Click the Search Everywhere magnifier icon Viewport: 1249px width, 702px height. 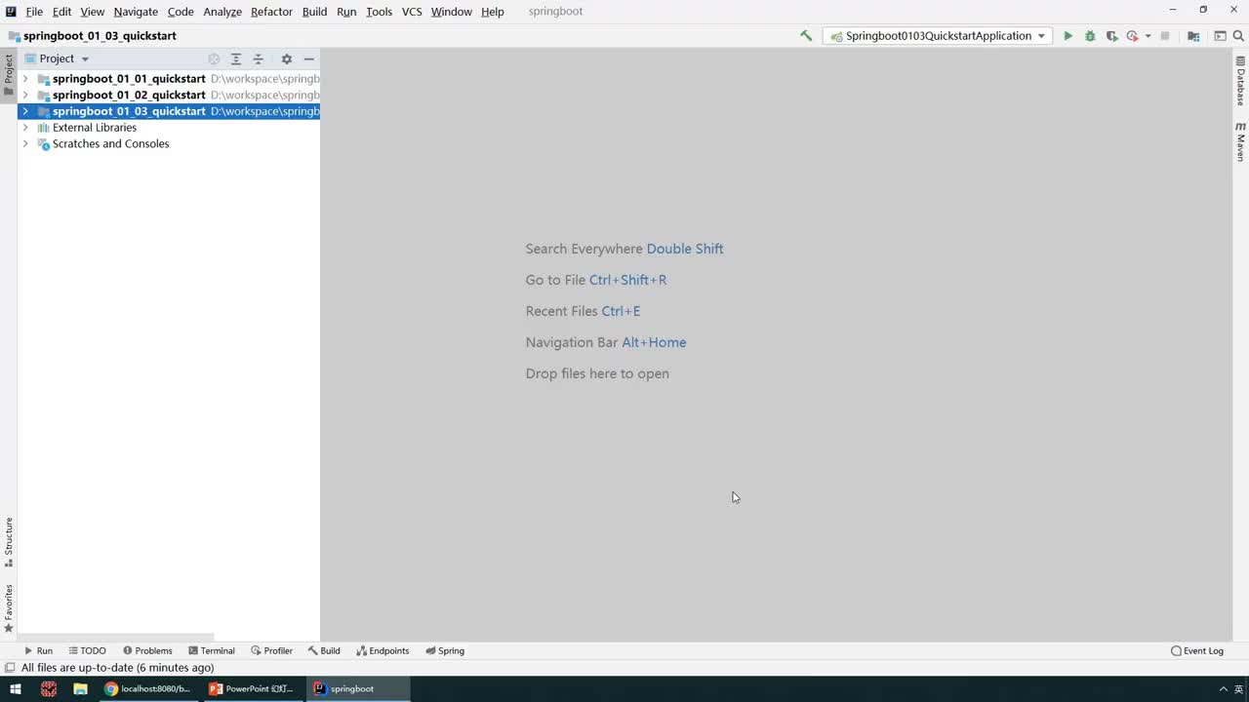[x=1238, y=36]
